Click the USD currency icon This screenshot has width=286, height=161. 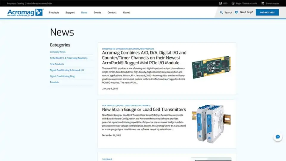pos(220,3)
